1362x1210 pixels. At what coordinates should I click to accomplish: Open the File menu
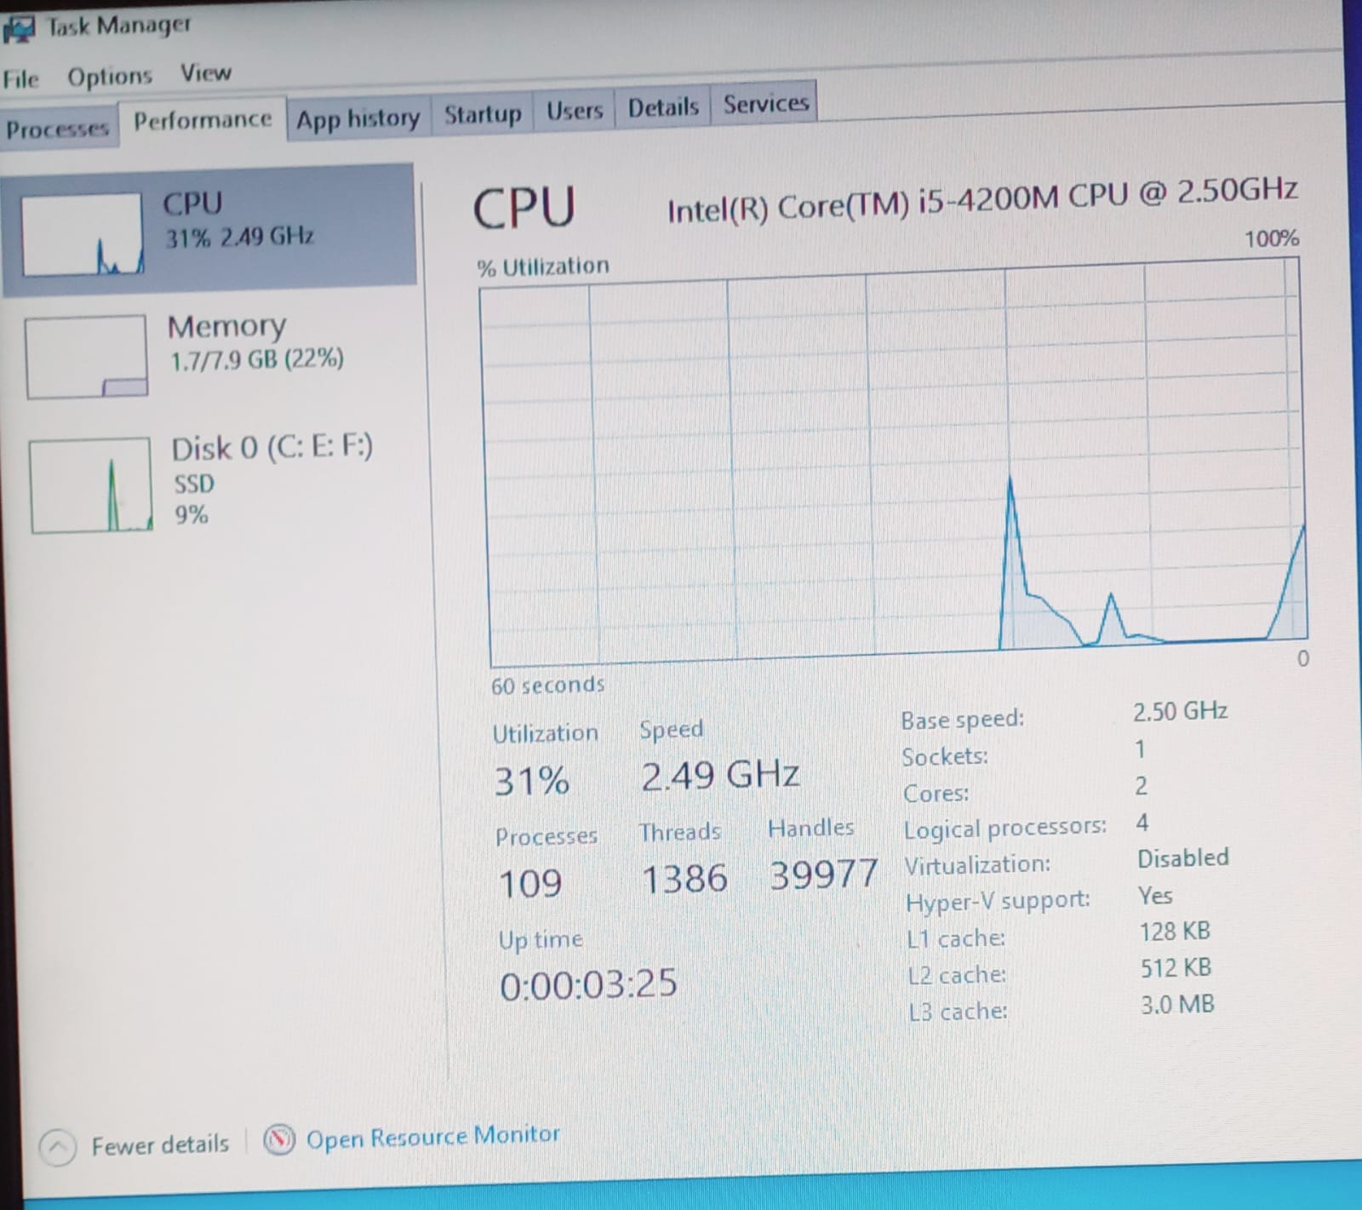20,79
